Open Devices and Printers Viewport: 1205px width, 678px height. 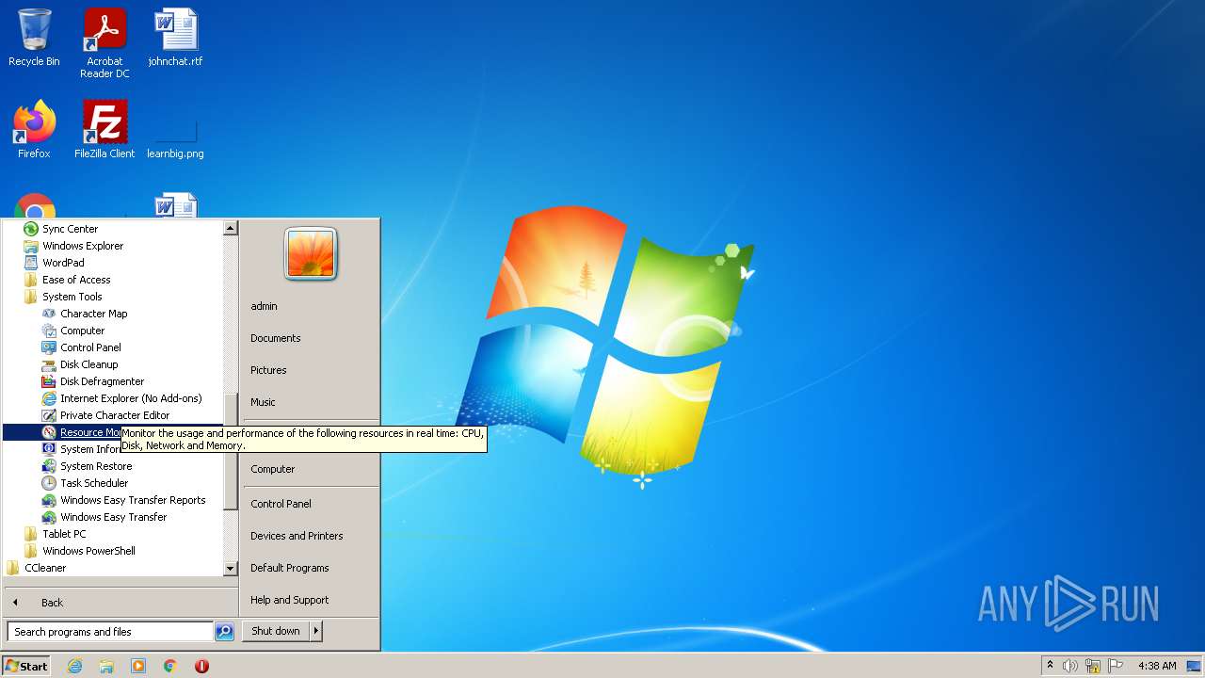[297, 536]
